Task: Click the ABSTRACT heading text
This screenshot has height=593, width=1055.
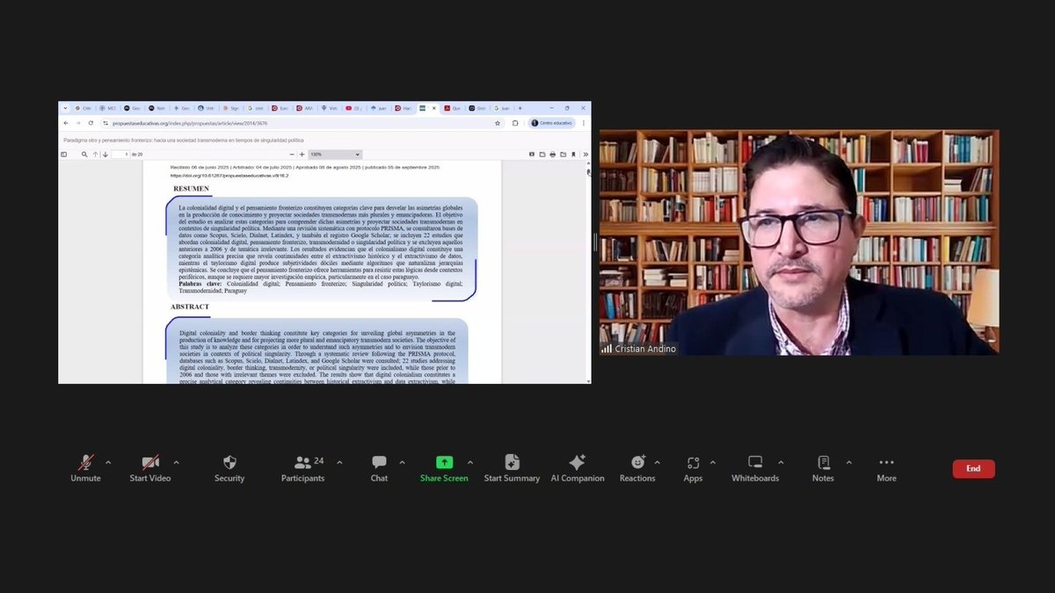Action: point(191,307)
